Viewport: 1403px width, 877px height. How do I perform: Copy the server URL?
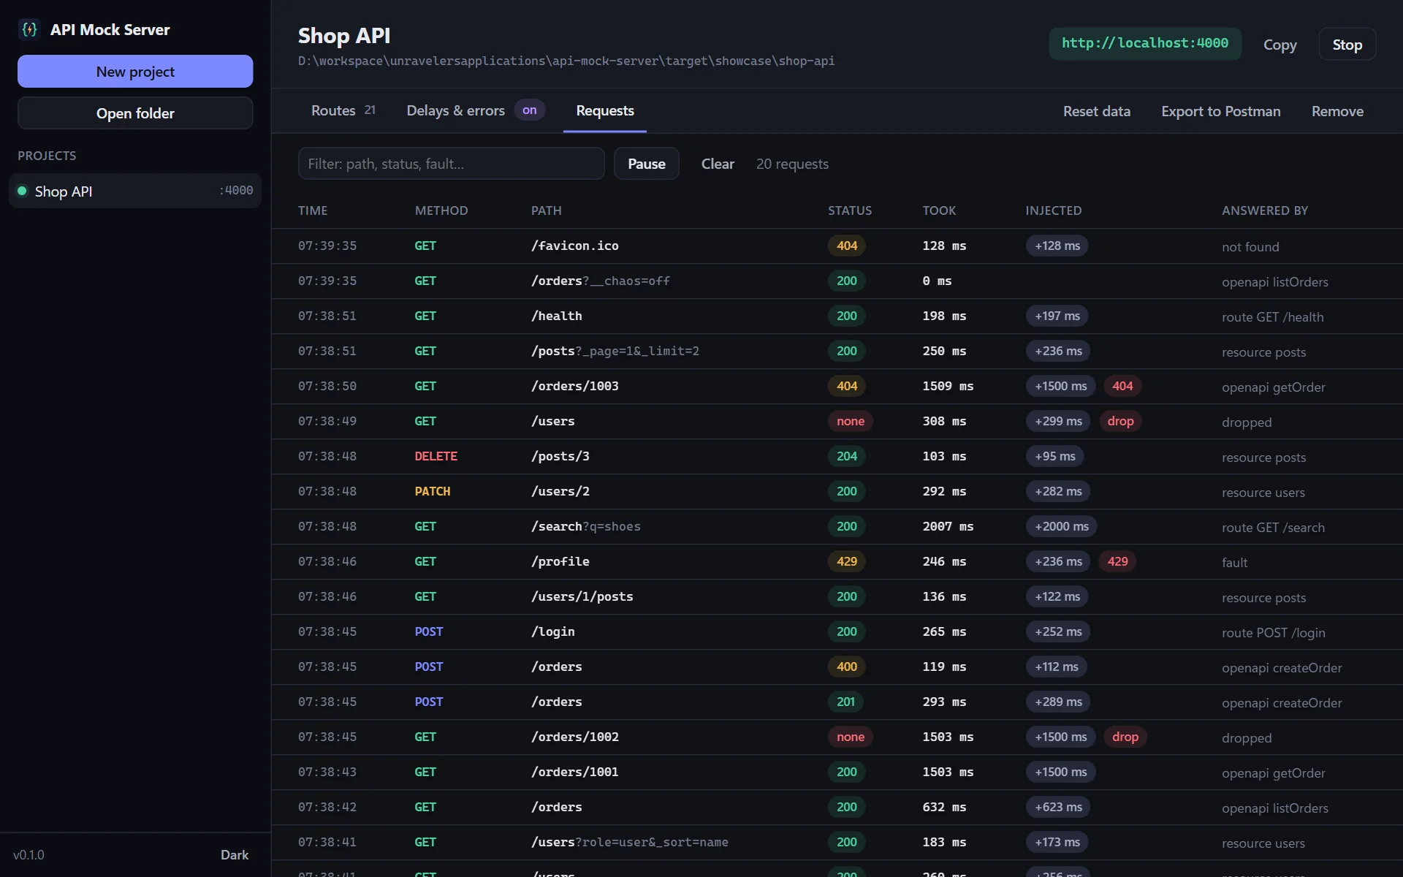point(1280,45)
